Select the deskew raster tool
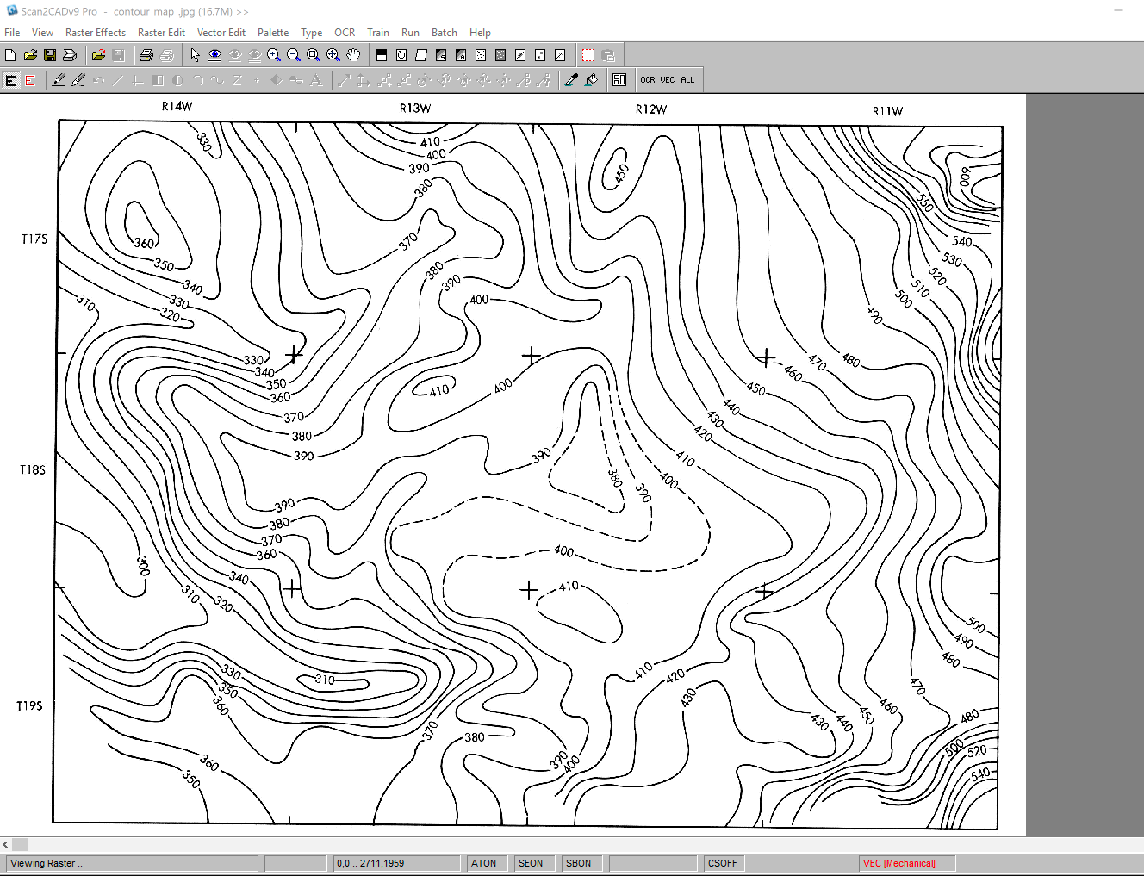Screen dimensions: 1144x876 (x=421, y=54)
